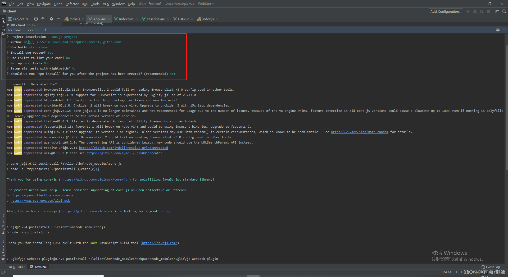Open the 2: Favorites side tool window
Viewport: 508px width, 277px height.
[3, 251]
